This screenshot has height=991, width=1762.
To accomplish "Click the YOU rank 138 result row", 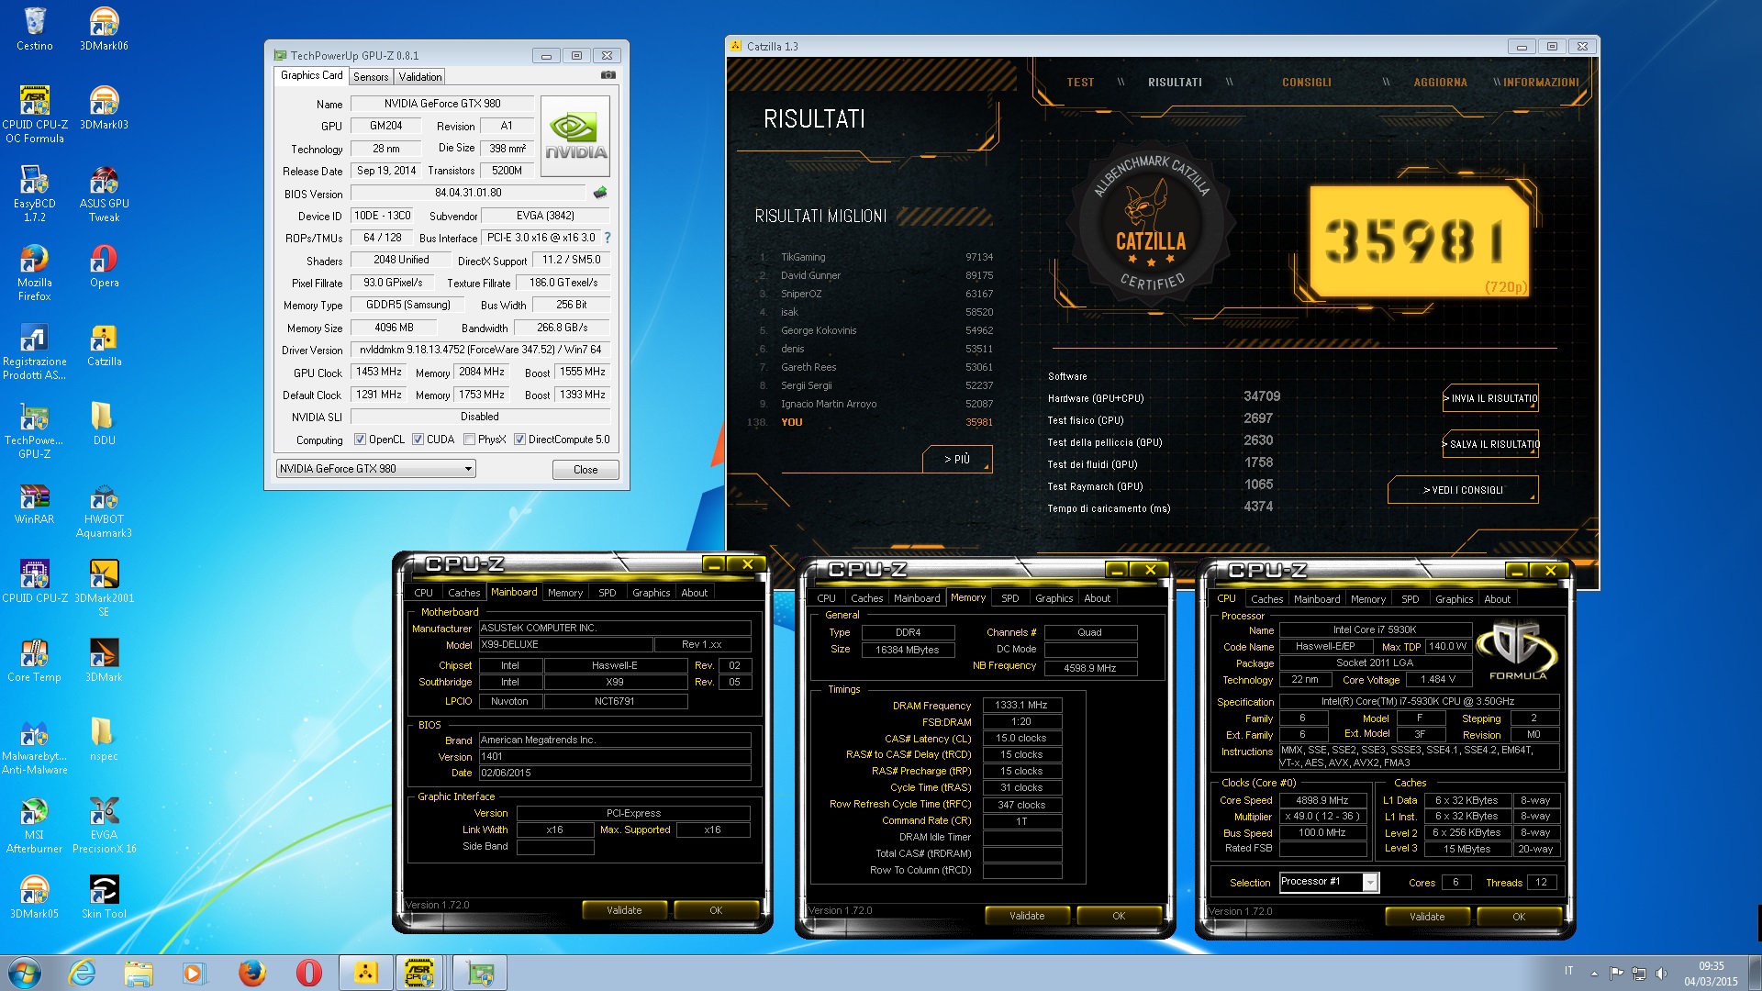I will click(x=870, y=423).
